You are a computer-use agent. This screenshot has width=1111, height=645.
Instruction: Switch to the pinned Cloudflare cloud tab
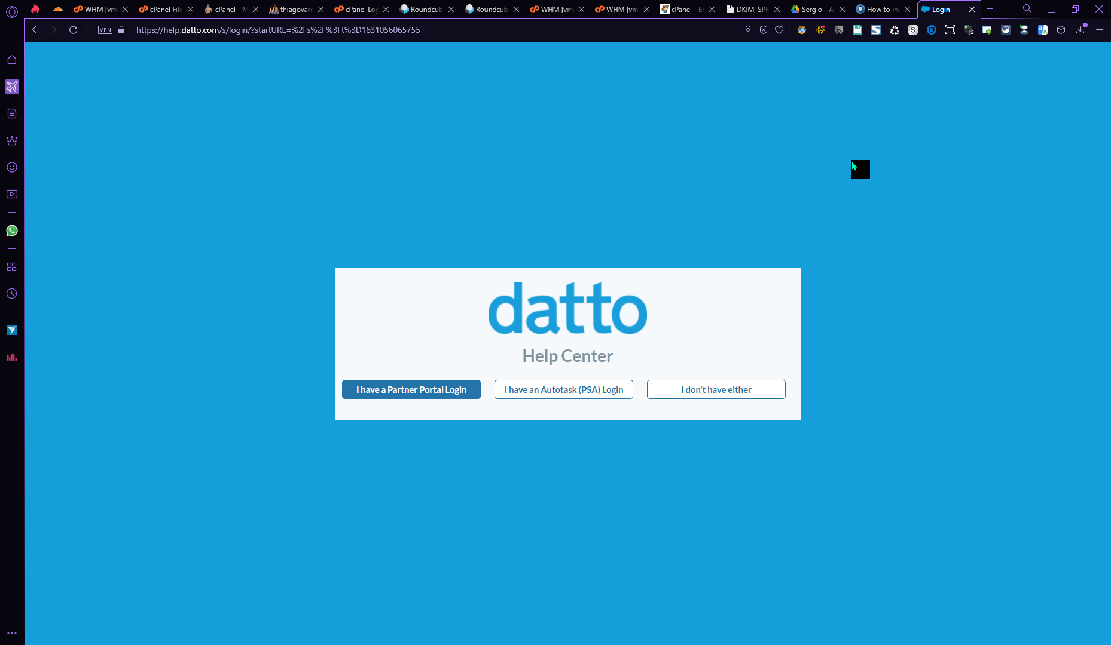[58, 9]
